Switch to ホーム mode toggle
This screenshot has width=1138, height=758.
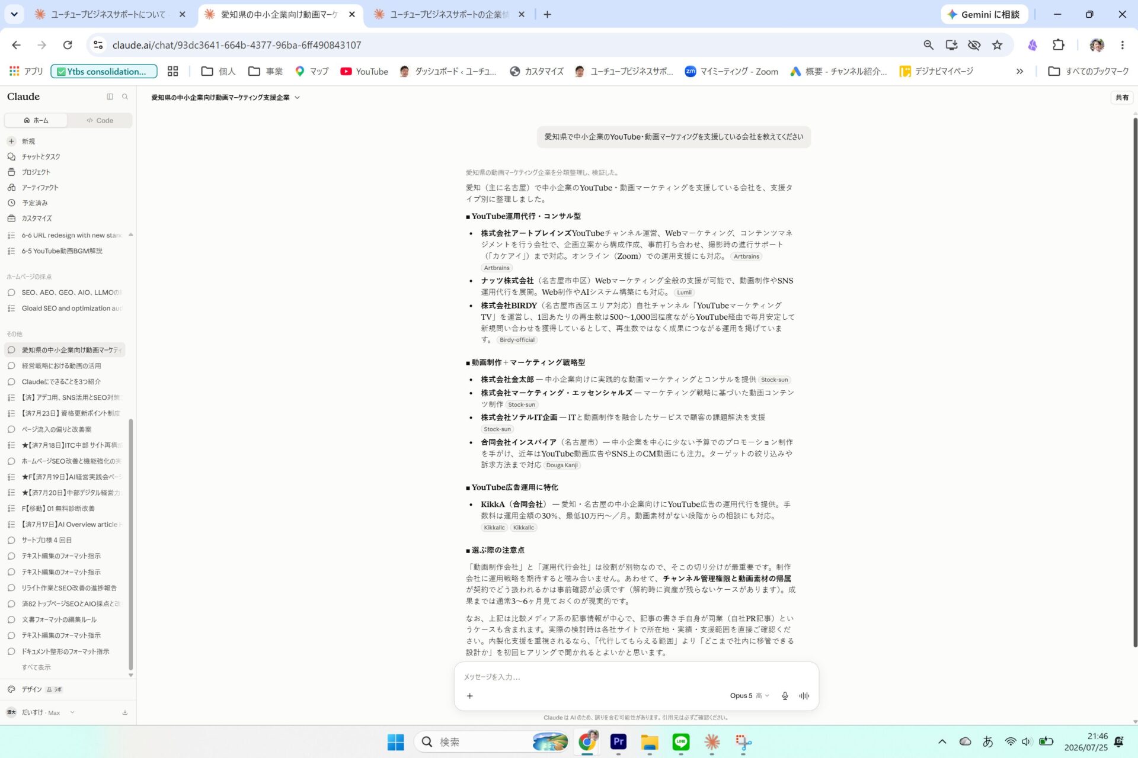coord(36,120)
